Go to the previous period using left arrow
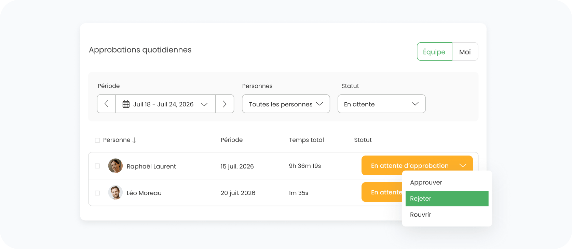This screenshot has height=249, width=572. tap(106, 104)
